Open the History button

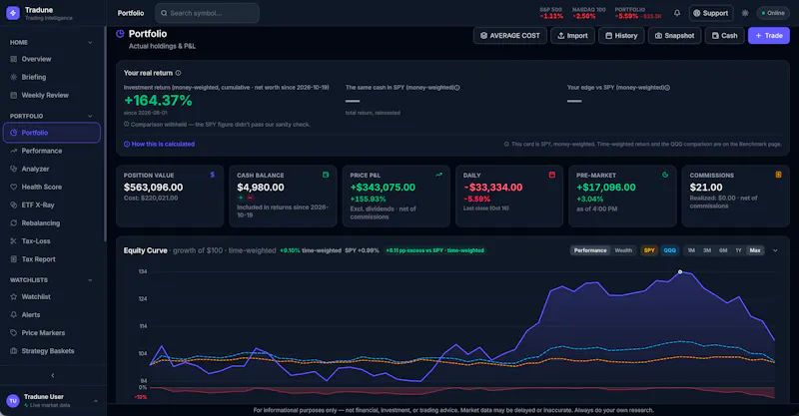[x=621, y=36]
